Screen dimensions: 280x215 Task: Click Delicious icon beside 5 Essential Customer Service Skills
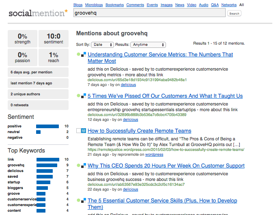(x=84, y=200)
